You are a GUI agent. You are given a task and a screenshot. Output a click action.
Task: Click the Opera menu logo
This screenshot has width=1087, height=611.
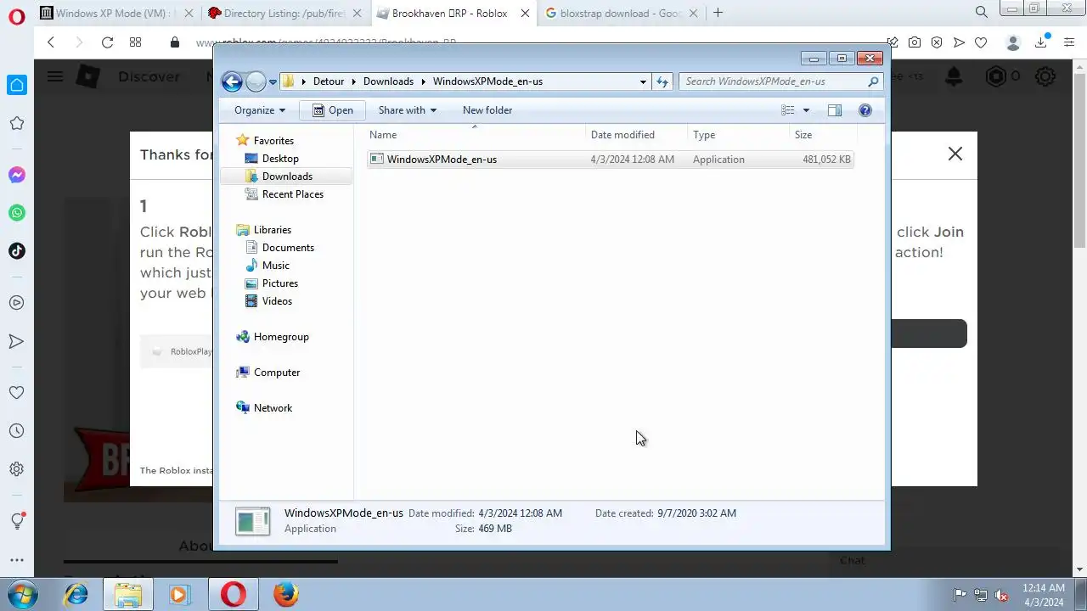tap(16, 15)
